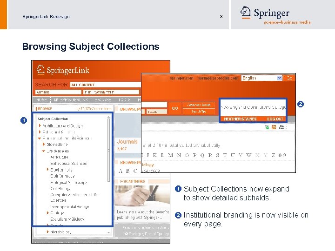Image resolution: width=335 pixels, height=251 pixels.
Task: Click the FOR AUTHORS heading
Action: coord(133,181)
